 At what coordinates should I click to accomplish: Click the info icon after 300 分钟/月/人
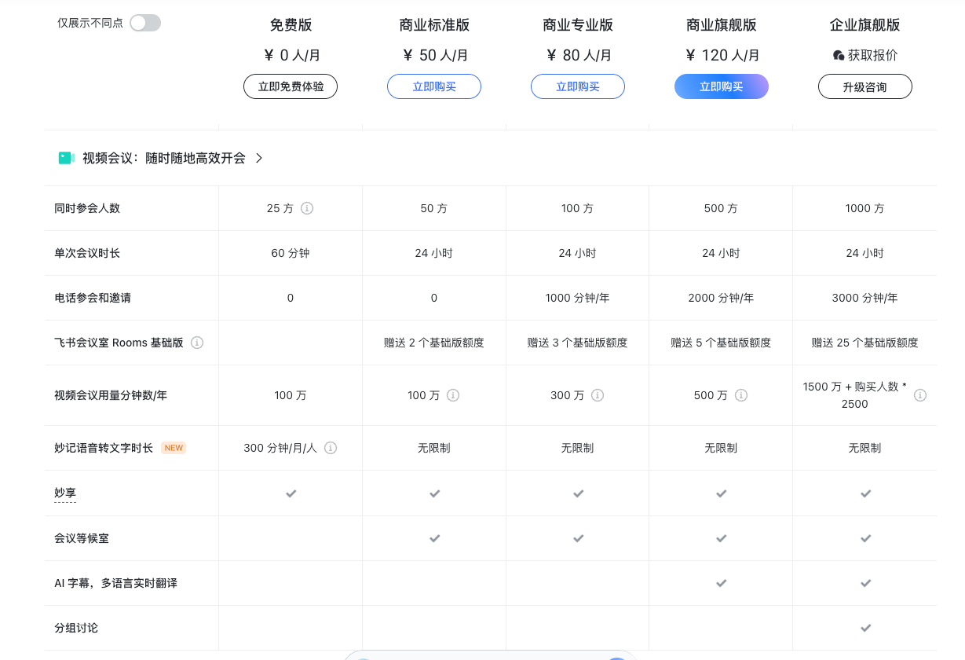pos(331,448)
